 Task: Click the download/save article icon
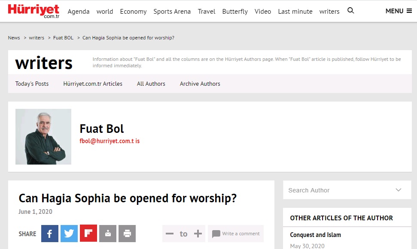[108, 234]
